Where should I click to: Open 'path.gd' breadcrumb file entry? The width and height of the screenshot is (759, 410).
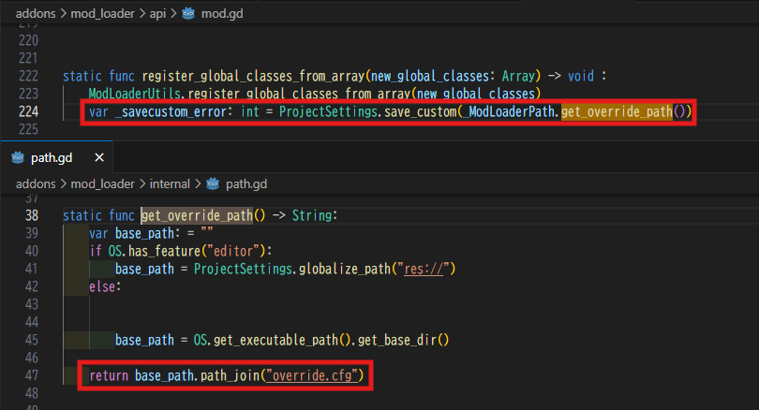click(x=246, y=183)
